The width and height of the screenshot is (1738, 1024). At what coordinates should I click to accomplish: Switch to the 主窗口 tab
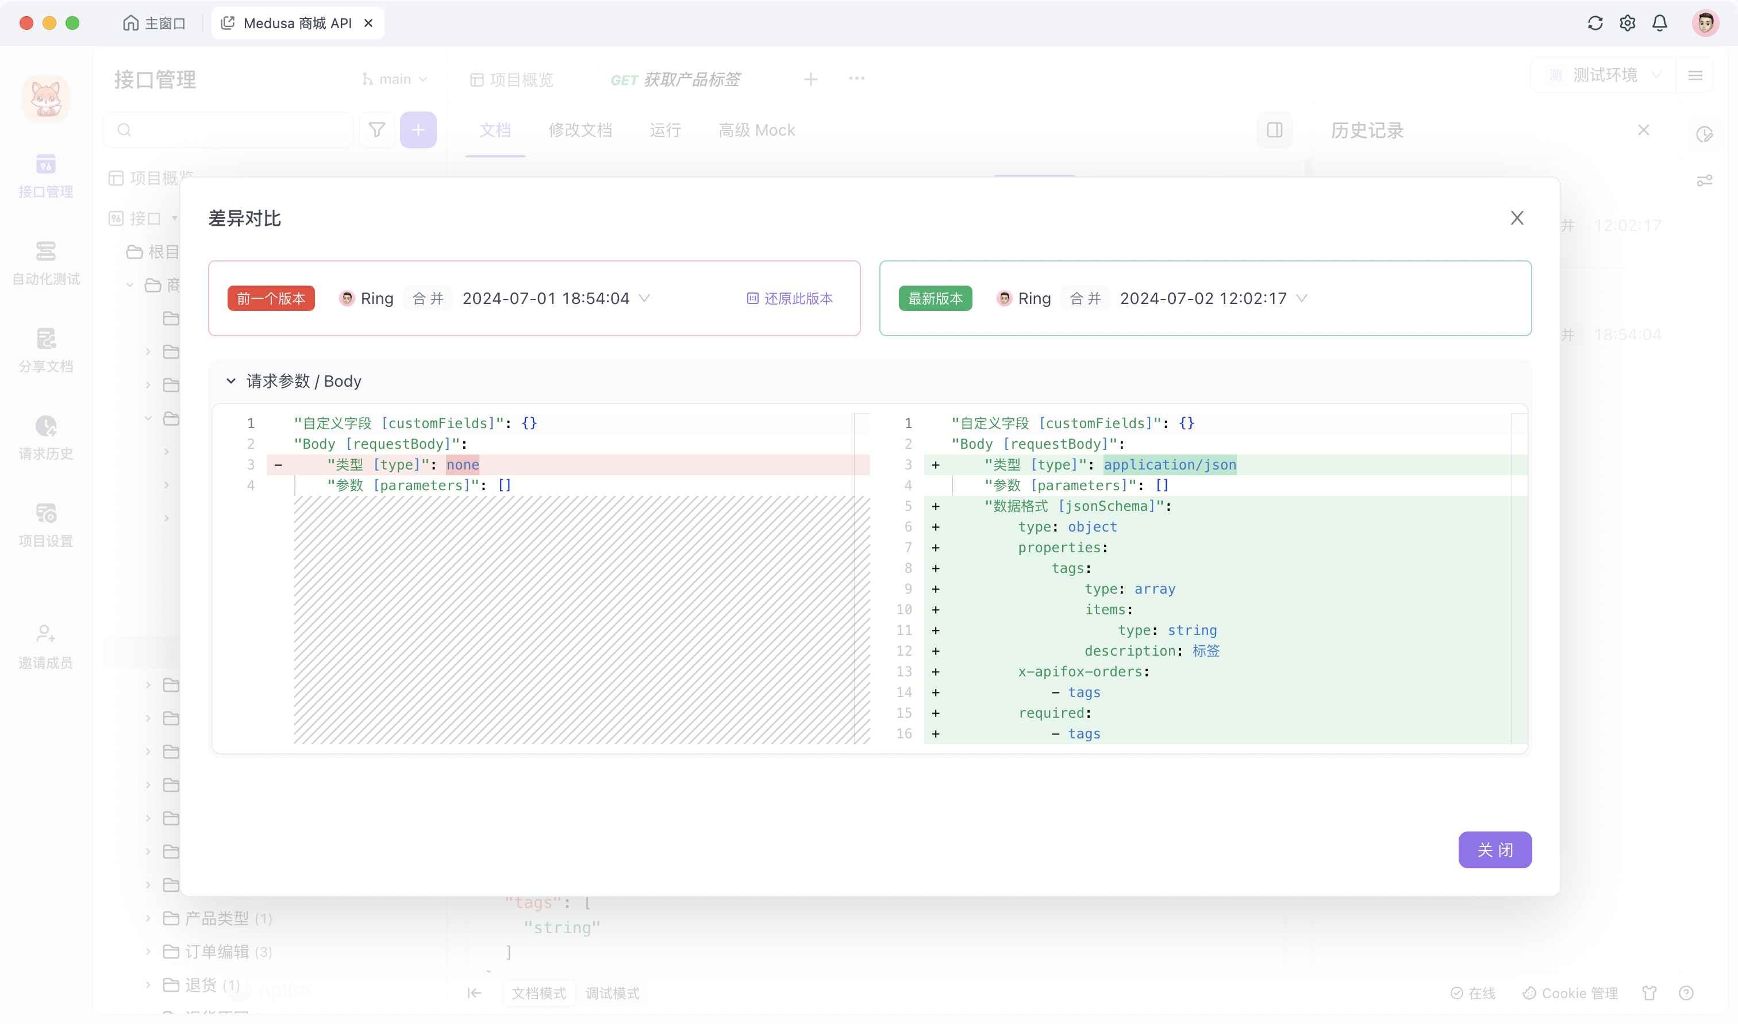[x=155, y=24]
